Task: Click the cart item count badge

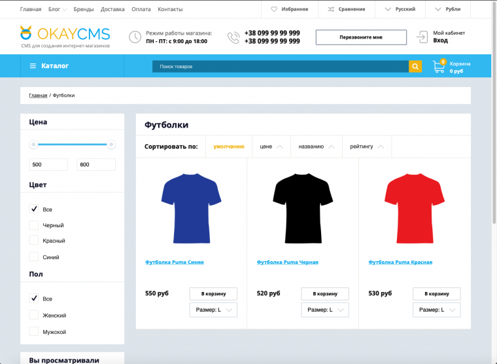Action: [443, 62]
